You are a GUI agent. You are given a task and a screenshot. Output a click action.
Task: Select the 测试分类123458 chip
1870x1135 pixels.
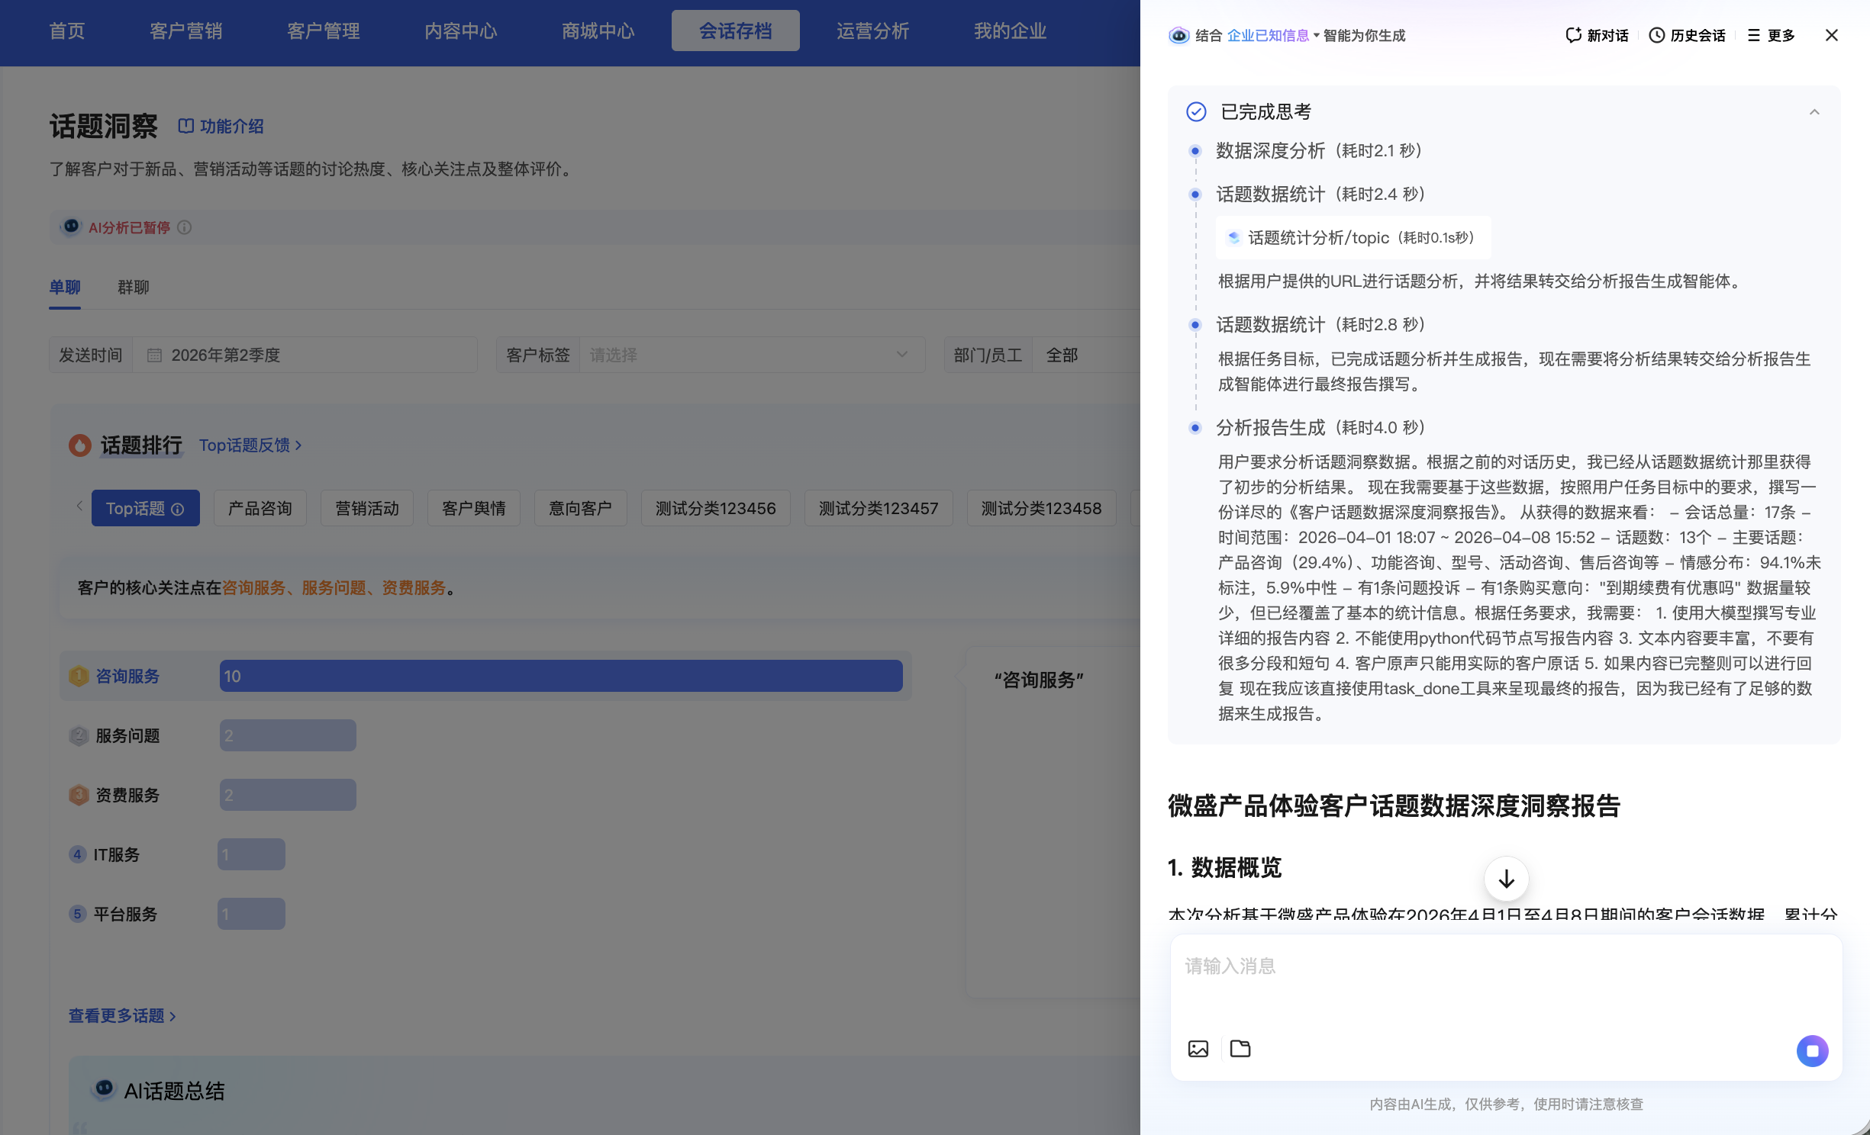[1041, 508]
